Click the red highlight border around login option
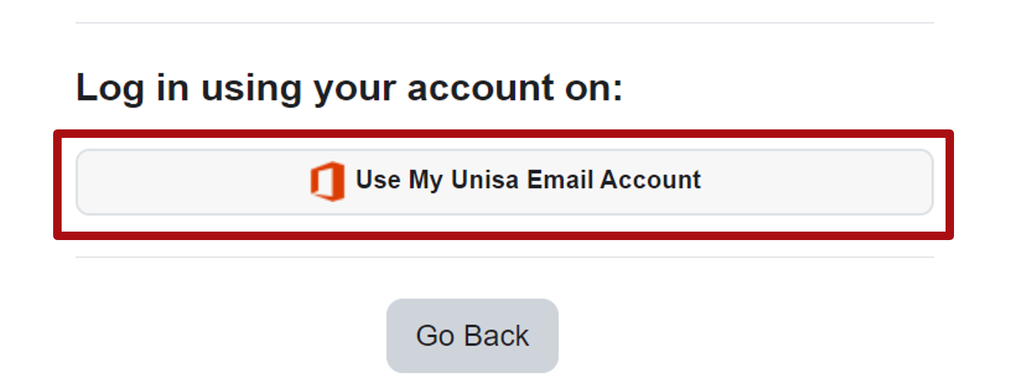Viewport: 1012px width, 387px height. click(504, 134)
